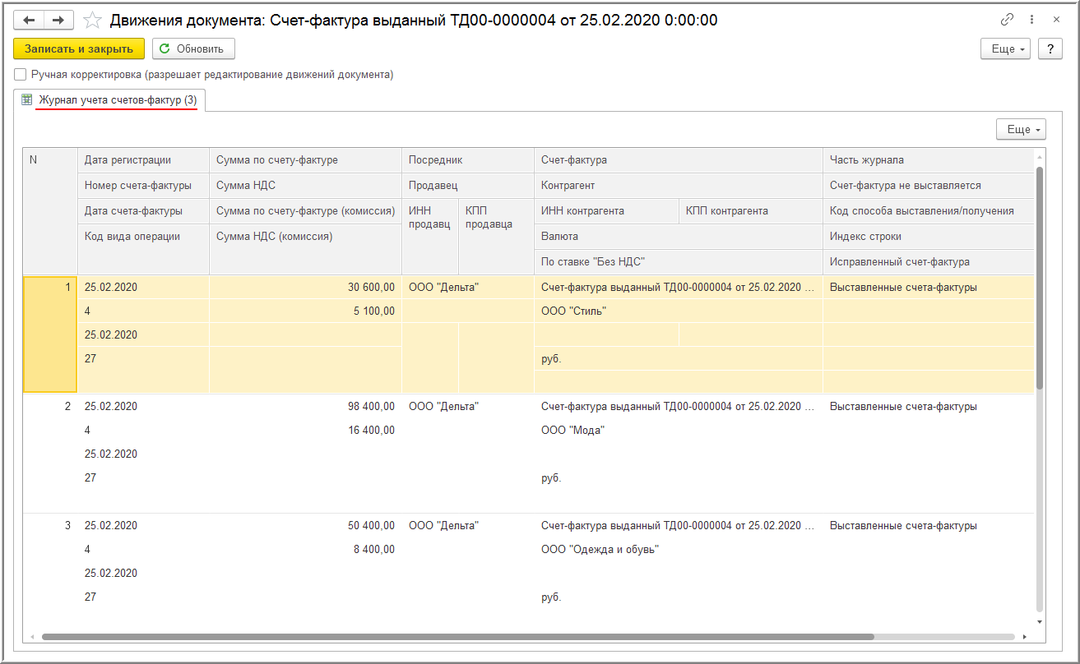Click 'Посредник' column header

468,160
